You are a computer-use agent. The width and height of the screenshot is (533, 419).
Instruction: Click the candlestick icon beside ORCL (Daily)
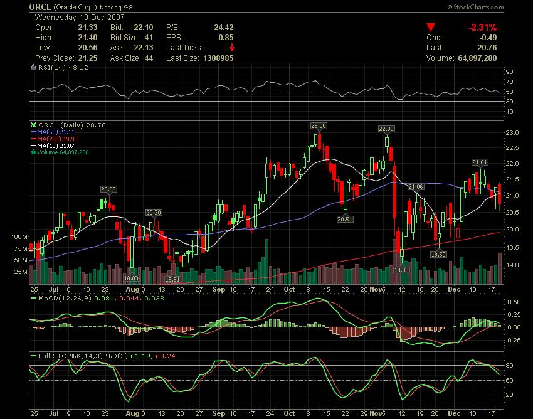pos(33,125)
